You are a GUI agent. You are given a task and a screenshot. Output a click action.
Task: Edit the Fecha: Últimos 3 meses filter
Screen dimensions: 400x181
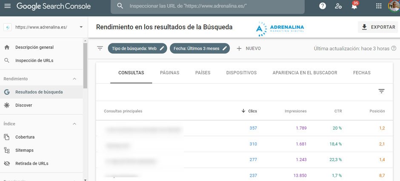coord(200,48)
